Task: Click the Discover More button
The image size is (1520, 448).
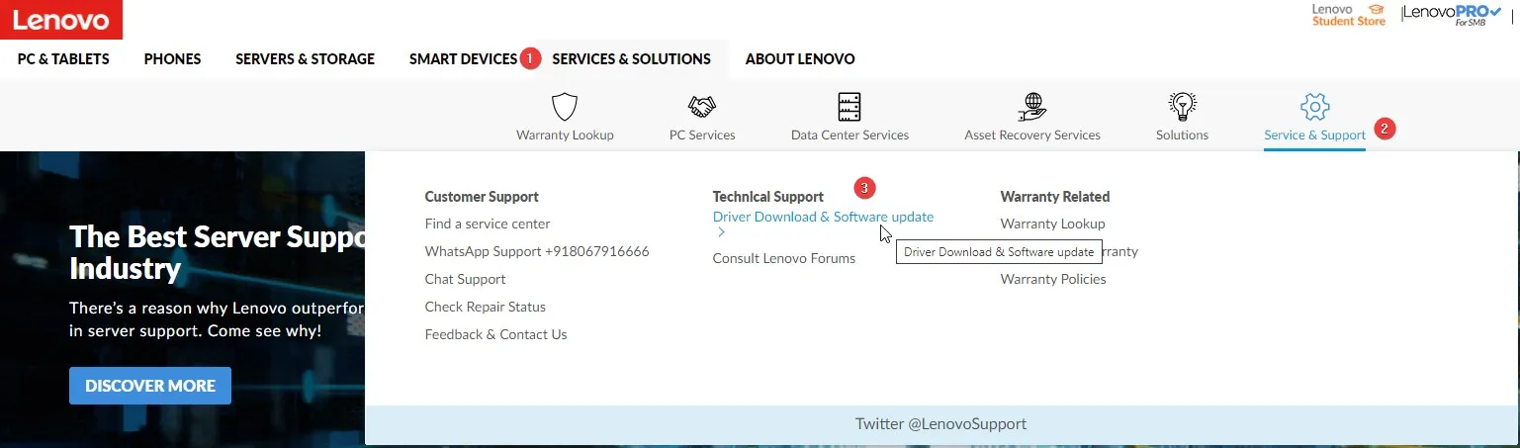Action: pos(150,386)
